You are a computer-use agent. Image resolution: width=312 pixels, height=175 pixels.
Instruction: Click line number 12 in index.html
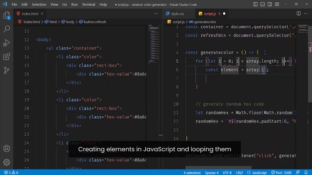click(26, 40)
